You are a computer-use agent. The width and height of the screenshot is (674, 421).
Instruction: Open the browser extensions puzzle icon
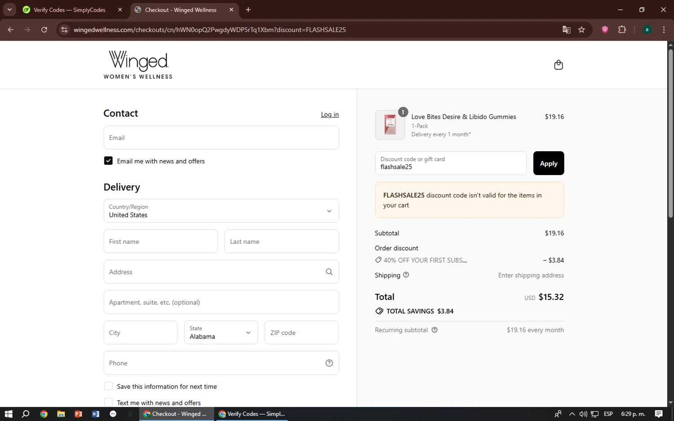click(x=622, y=30)
